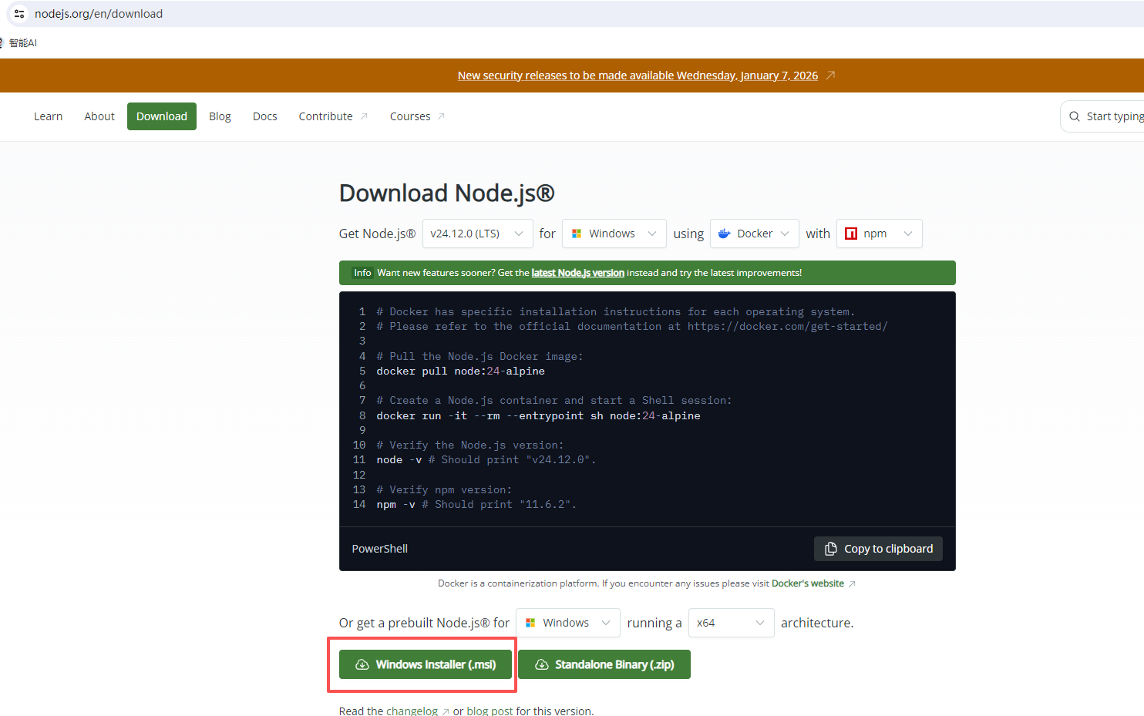Click the arrow icon beside security announcement
This screenshot has width=1144, height=716.
830,76
